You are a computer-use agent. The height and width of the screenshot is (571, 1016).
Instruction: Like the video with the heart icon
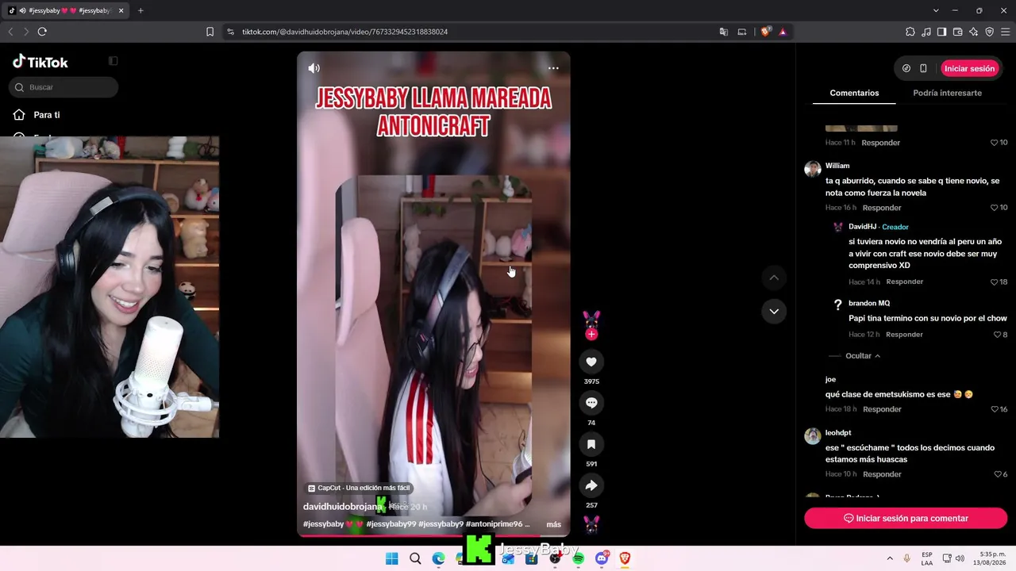pos(591,362)
